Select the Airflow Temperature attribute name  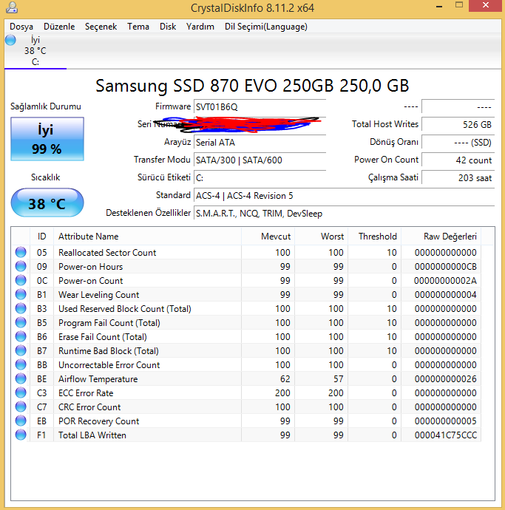(98, 379)
